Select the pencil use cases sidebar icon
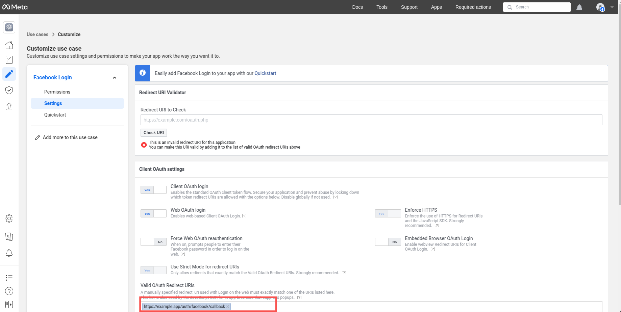Screen dimensions: 621x312 (x=9, y=74)
